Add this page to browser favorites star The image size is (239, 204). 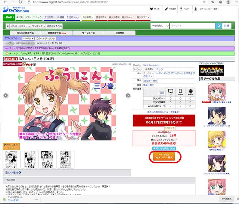click(204, 2)
